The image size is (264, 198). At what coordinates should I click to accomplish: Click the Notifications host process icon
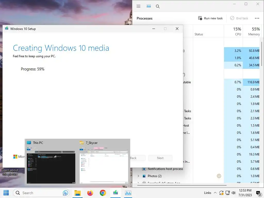tap(144, 169)
